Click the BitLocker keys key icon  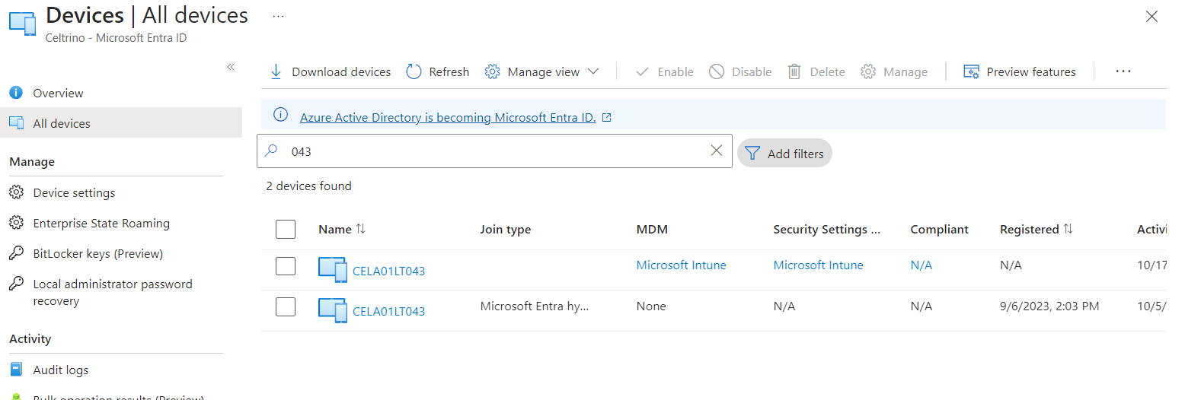tap(16, 253)
